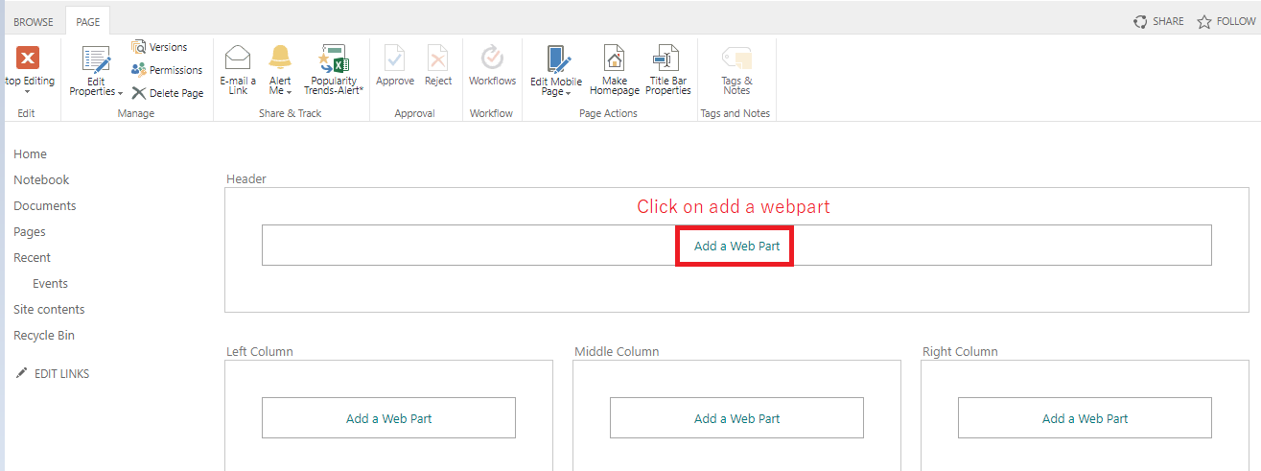The height and width of the screenshot is (471, 1261).
Task: Open the Versions history icon
Action: pos(139,47)
